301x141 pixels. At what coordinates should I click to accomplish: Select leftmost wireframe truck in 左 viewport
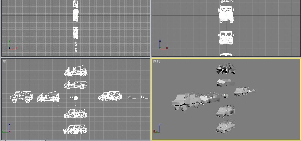pyautogui.click(x=22, y=97)
